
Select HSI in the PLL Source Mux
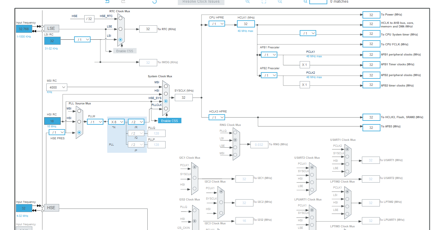point(79,122)
